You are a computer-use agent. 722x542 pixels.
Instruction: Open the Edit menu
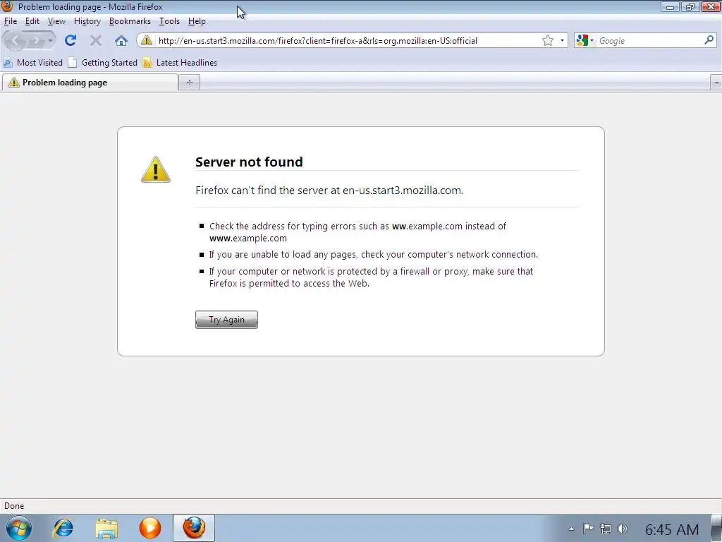32,21
